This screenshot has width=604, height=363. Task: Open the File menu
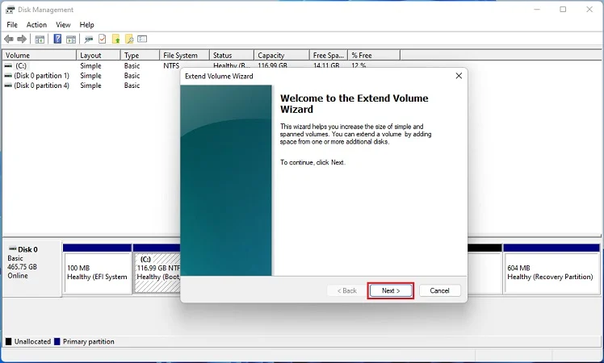(12, 25)
